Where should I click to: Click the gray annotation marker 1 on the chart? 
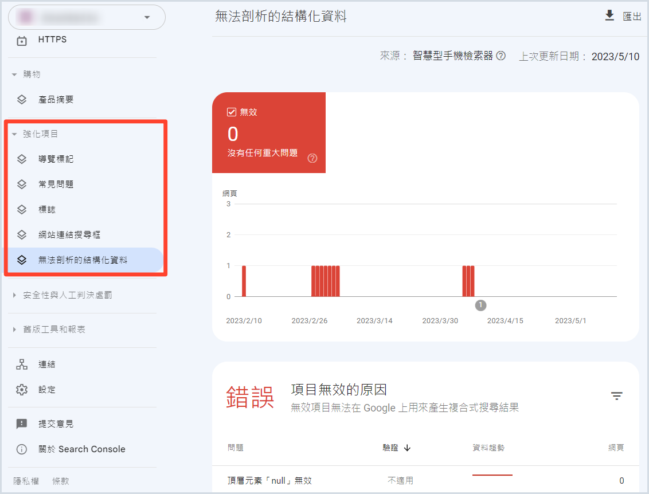[x=480, y=305]
